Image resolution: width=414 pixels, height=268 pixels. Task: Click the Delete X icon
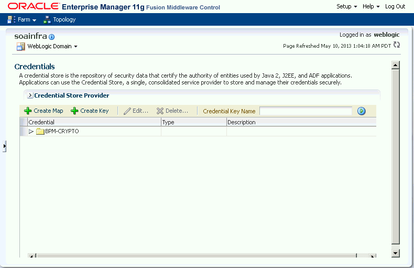tap(160, 111)
